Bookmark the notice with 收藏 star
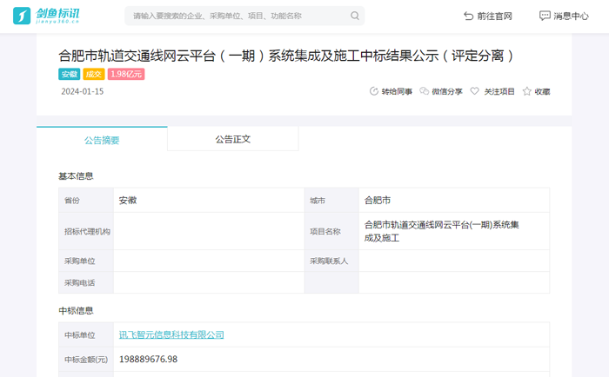Image resolution: width=609 pixels, height=377 pixels. [536, 91]
